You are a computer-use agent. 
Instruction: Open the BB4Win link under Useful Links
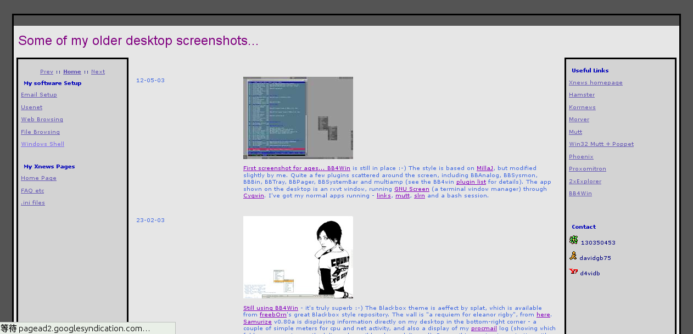pos(580,194)
